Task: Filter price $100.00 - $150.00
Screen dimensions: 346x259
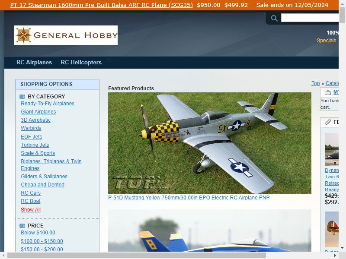Action: click(x=42, y=241)
